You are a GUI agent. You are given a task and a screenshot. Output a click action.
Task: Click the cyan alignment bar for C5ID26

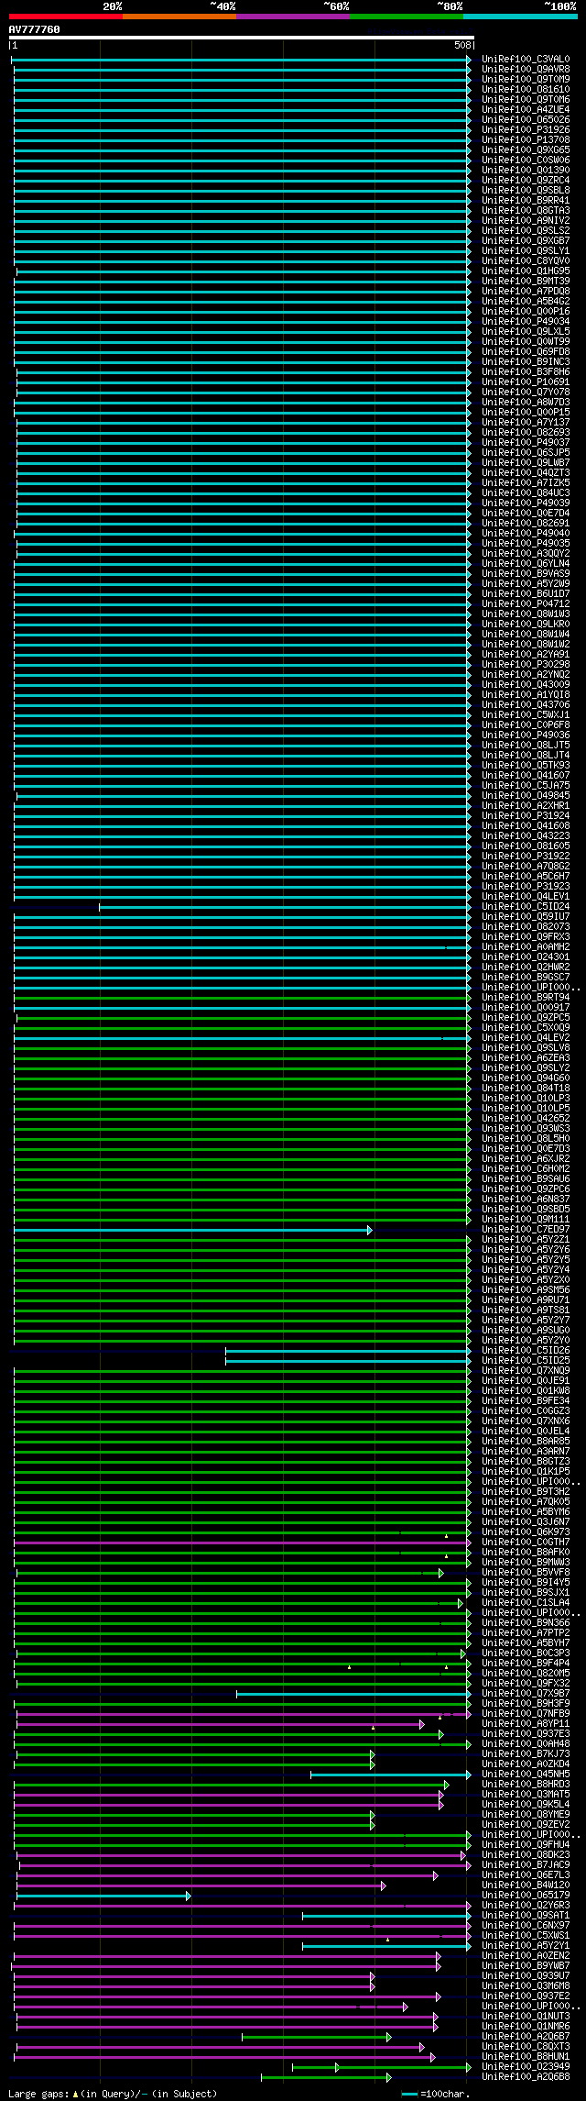[348, 1351]
